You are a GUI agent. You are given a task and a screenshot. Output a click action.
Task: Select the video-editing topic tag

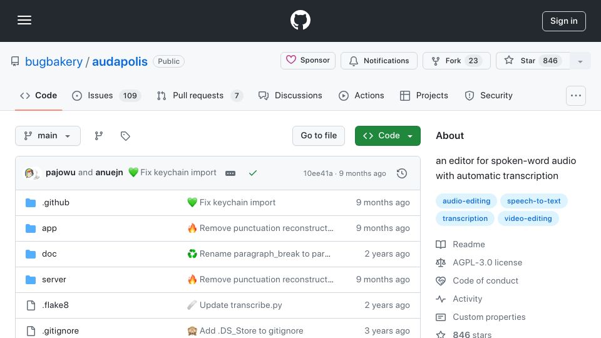click(528, 218)
